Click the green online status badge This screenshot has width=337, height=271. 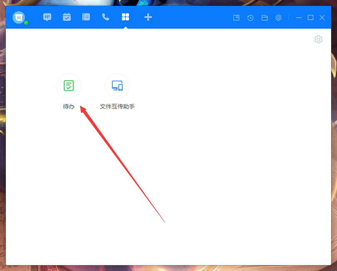(26, 22)
